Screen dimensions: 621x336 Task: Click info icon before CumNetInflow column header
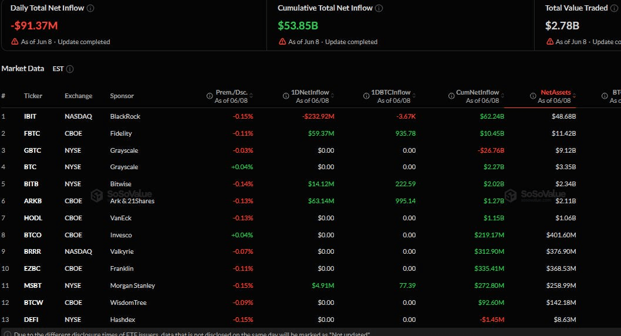click(451, 96)
